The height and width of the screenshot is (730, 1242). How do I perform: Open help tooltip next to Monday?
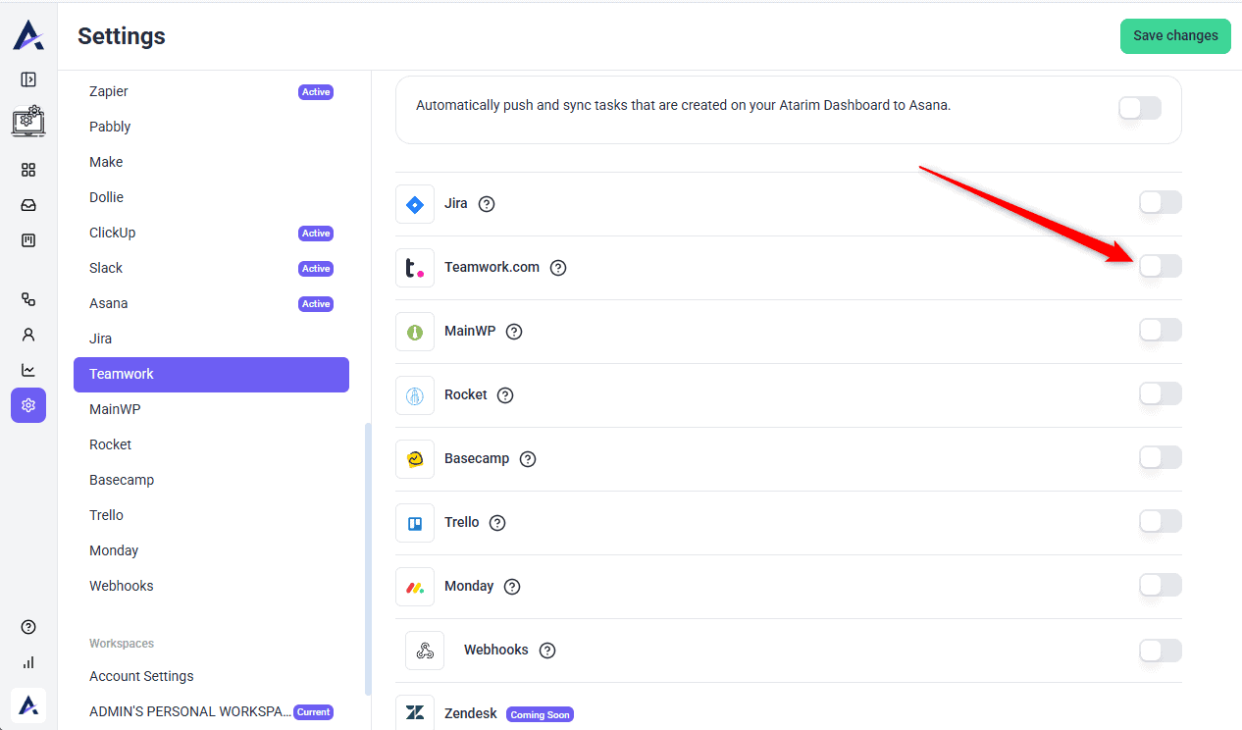pyautogui.click(x=512, y=587)
